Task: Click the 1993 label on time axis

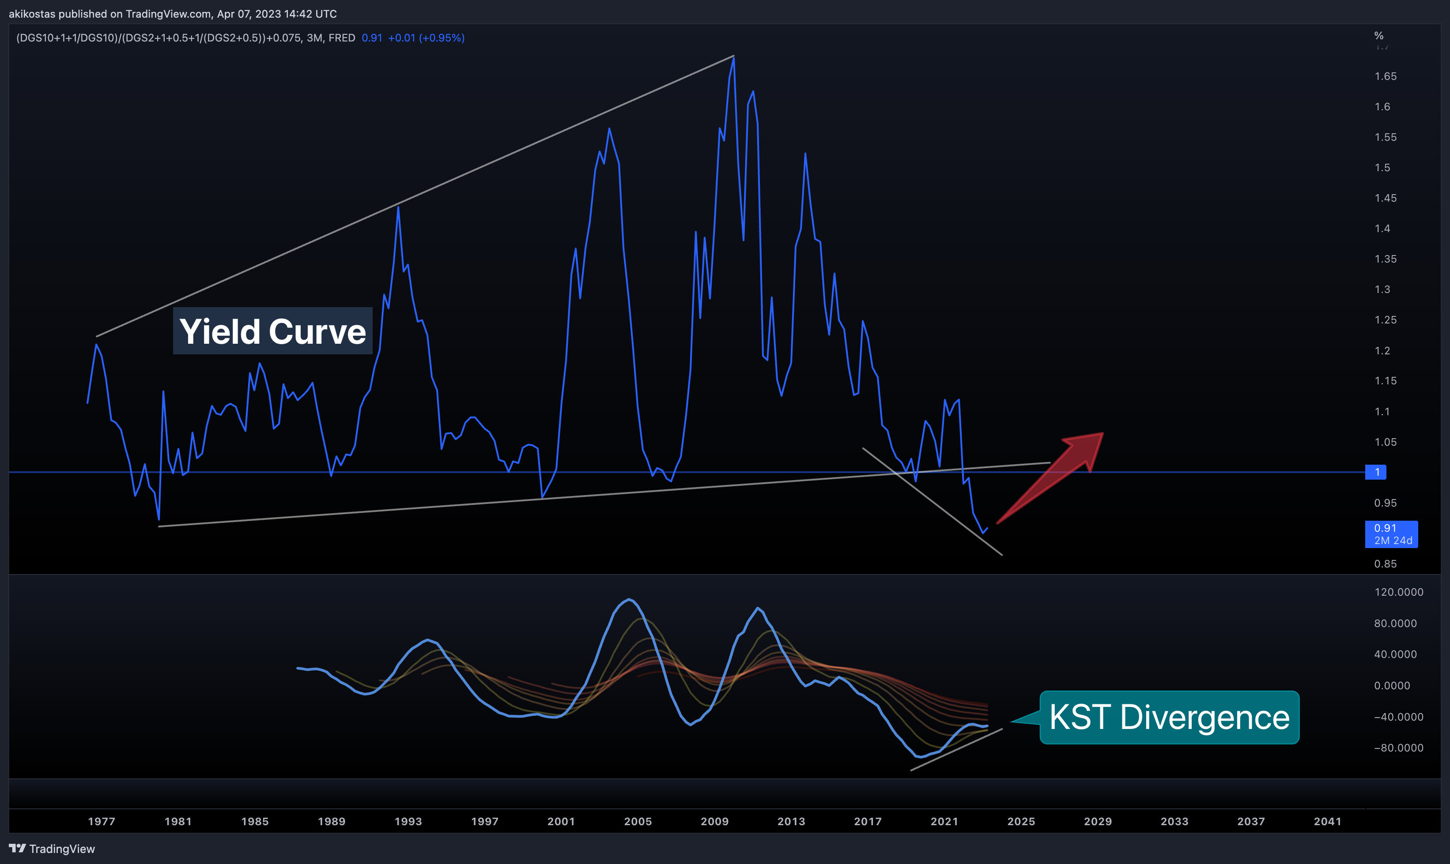Action: pyautogui.click(x=408, y=822)
